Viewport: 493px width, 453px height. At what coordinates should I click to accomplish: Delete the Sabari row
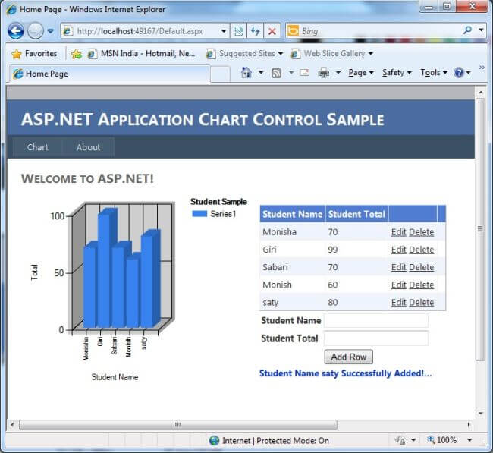coord(421,267)
